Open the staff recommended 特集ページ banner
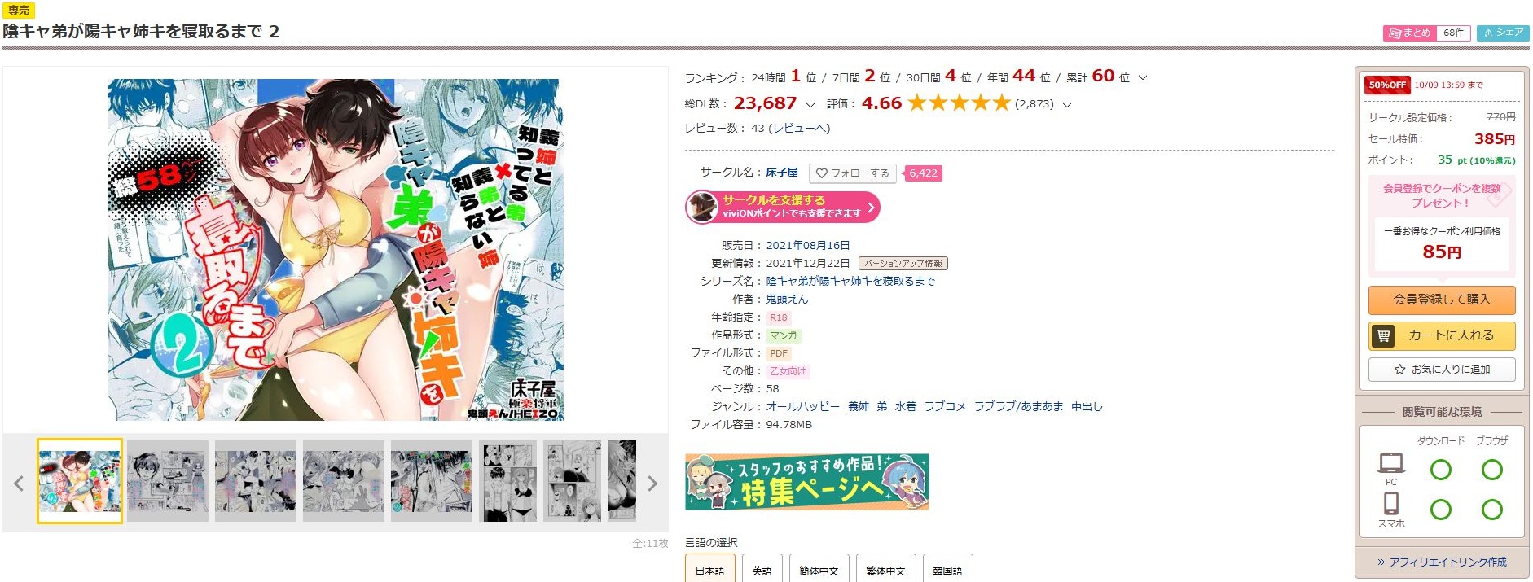The height and width of the screenshot is (582, 1533). pyautogui.click(x=807, y=482)
